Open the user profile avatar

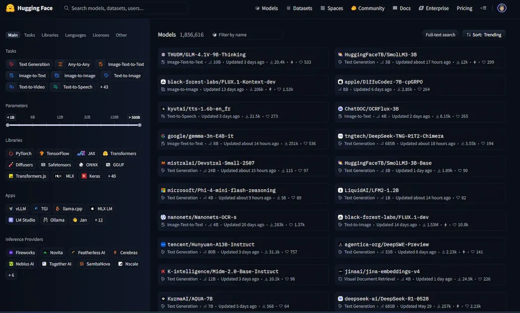click(x=501, y=8)
